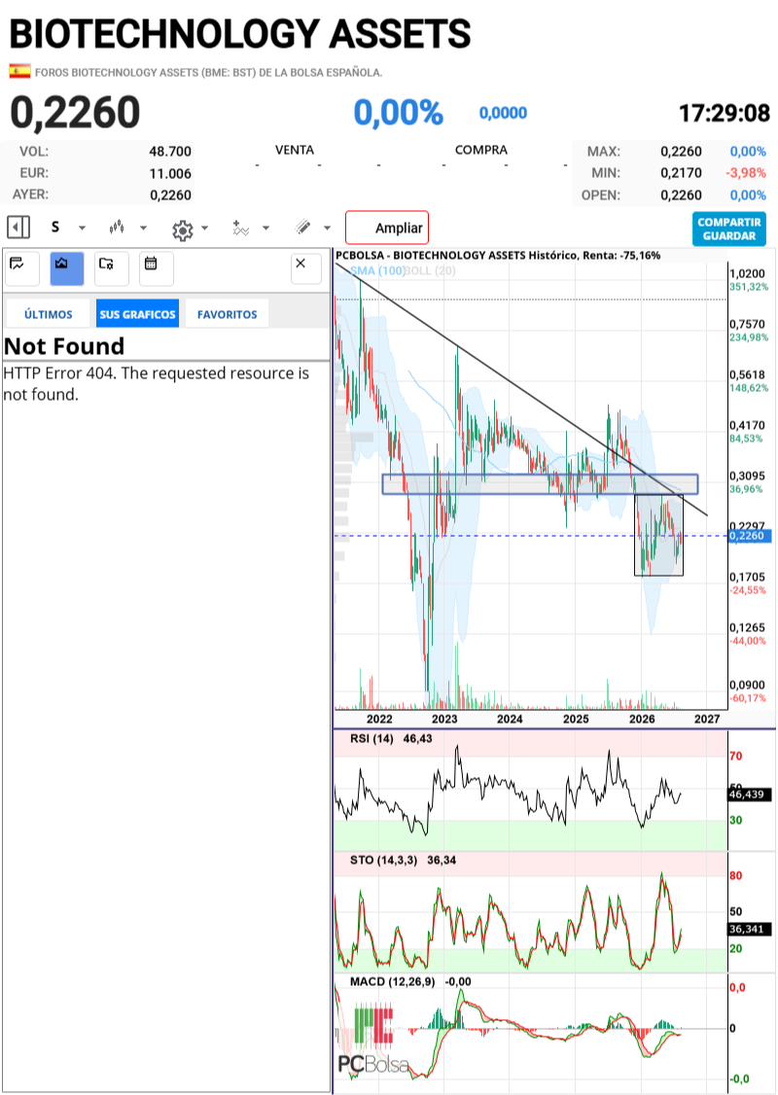The height and width of the screenshot is (1095, 778).
Task: Collapse the side panel with arrow icon
Action: [x=18, y=228]
